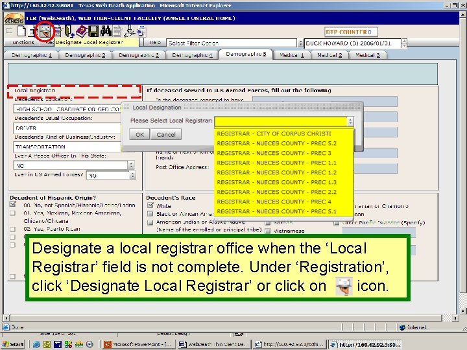Switch to Microsoft PowerPoint taskbar button
This screenshot has width=467, height=350.
click(138, 344)
